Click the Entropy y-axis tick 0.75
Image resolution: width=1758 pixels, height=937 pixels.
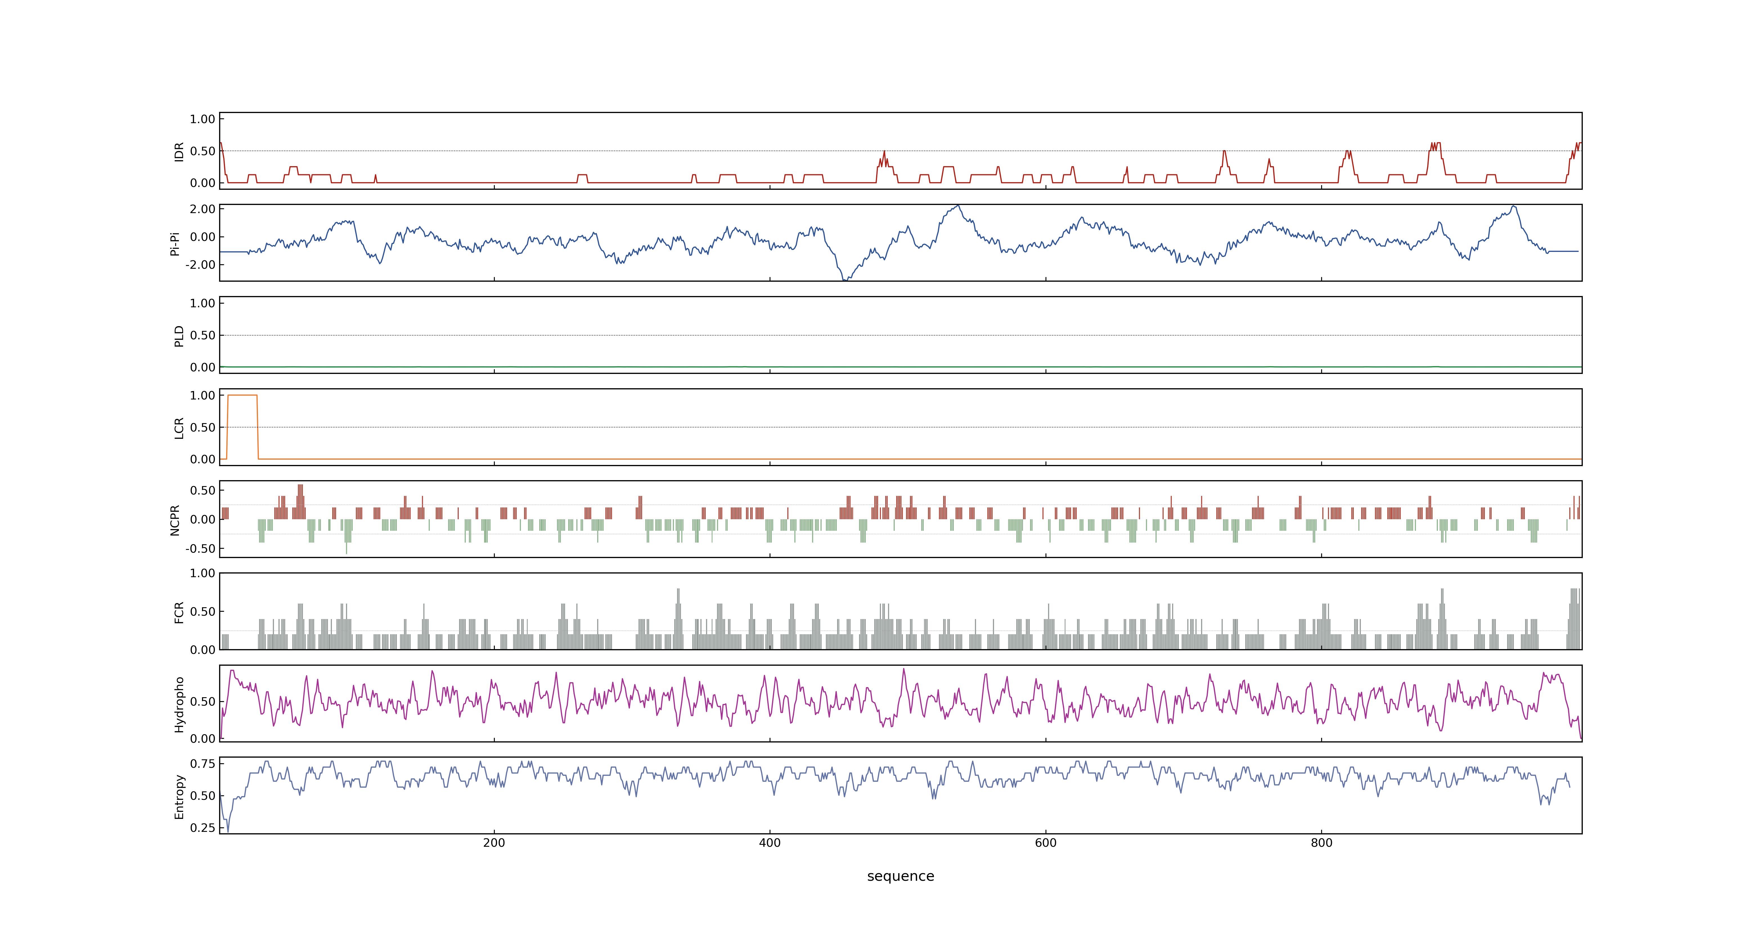coord(203,764)
